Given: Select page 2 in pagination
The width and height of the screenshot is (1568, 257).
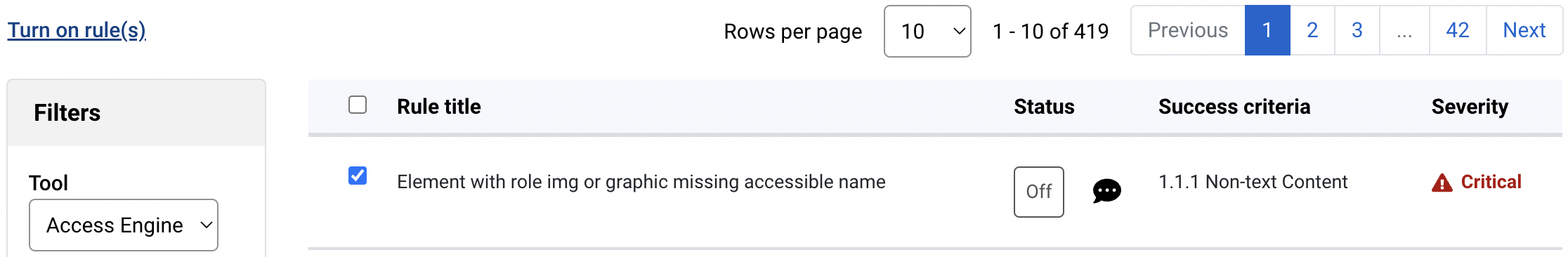Looking at the screenshot, I should click(1312, 30).
